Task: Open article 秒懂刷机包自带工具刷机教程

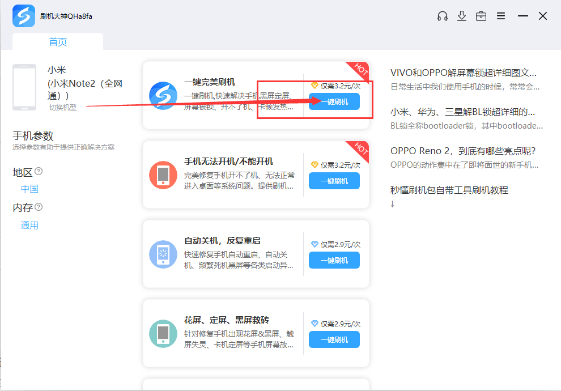Action: click(449, 190)
